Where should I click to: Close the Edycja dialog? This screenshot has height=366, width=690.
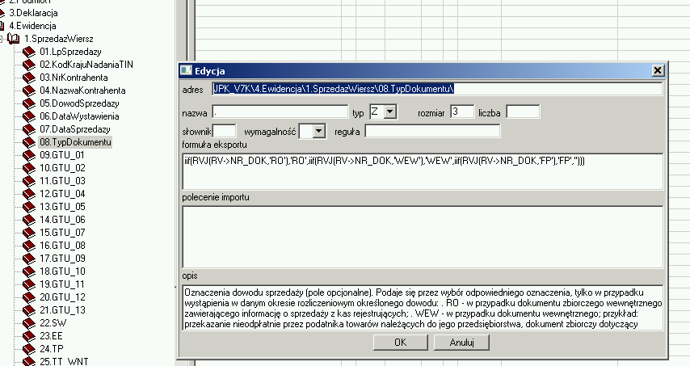click(x=656, y=71)
